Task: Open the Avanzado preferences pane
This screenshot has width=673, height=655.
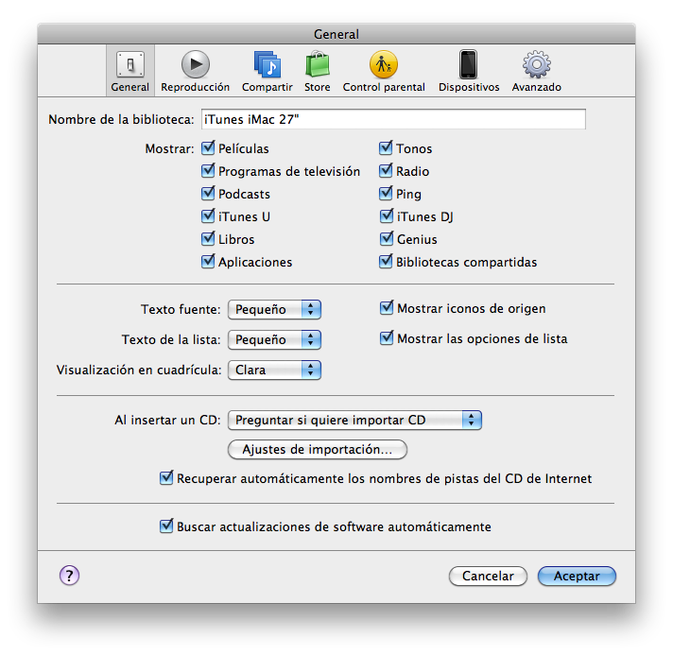Action: point(536,71)
